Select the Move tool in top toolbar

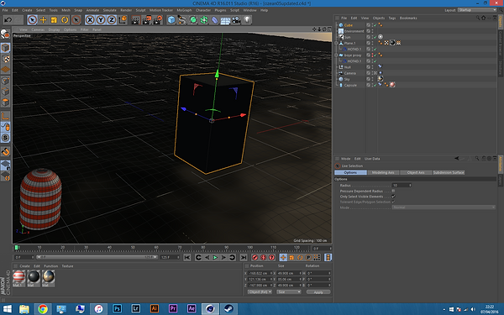(x=43, y=20)
